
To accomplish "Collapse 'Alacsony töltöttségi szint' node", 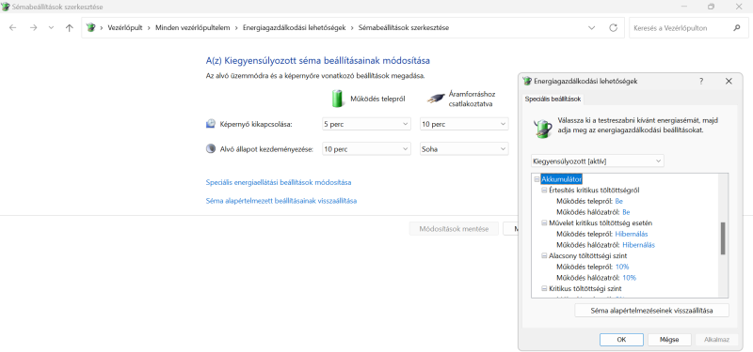I will click(x=544, y=255).
